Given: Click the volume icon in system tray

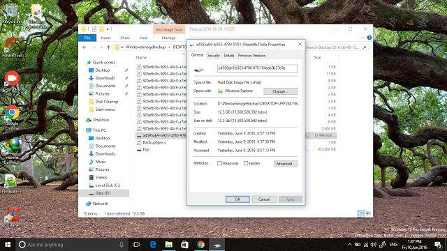Looking at the screenshot, I should (374, 245).
